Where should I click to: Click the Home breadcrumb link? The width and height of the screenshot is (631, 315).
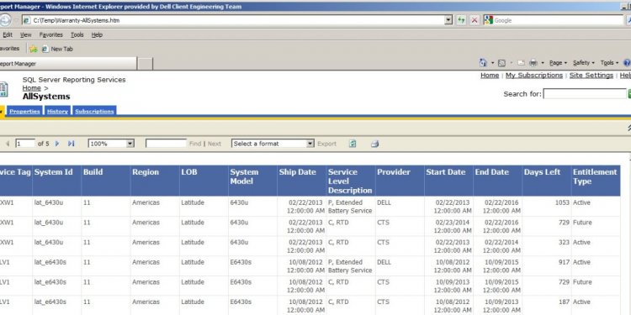32,88
